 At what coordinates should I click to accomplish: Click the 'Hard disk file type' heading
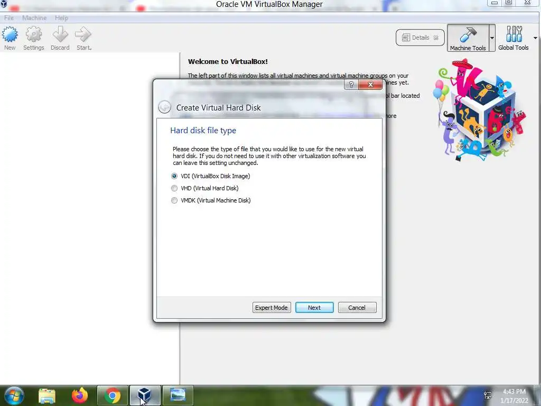click(x=203, y=131)
